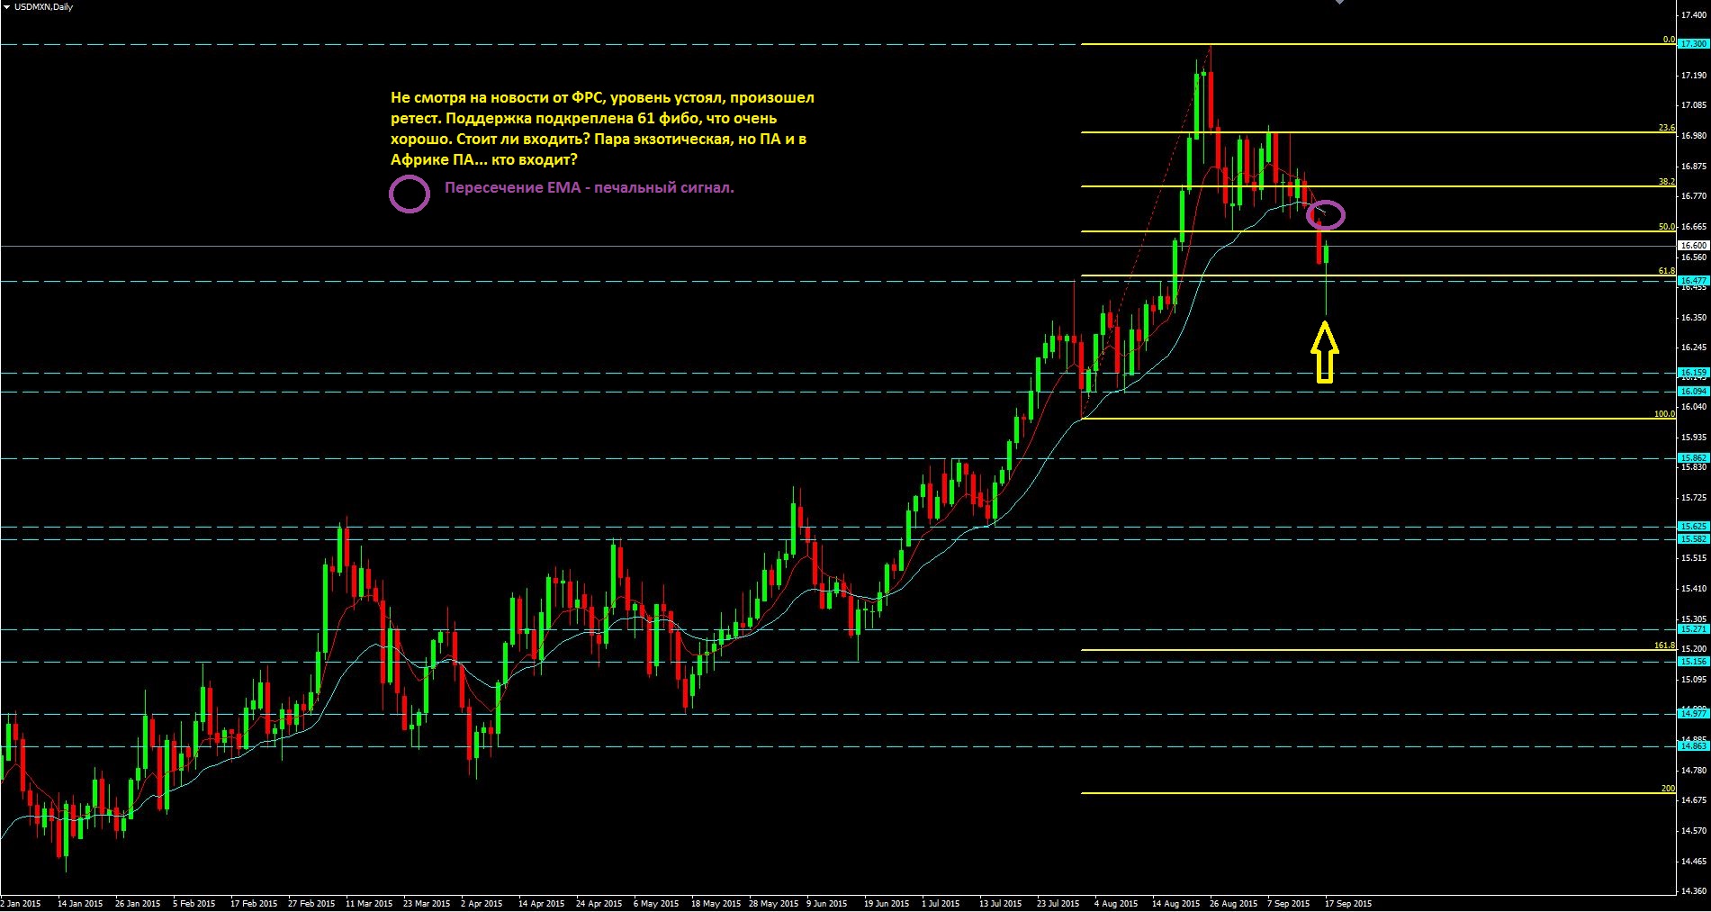Select the 38.2 Fibonacci level label

coord(1666,182)
